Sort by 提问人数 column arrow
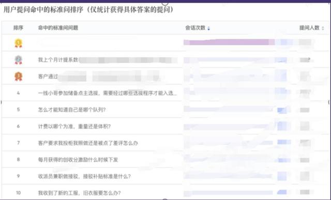This screenshot has height=200, width=331. [x=323, y=28]
